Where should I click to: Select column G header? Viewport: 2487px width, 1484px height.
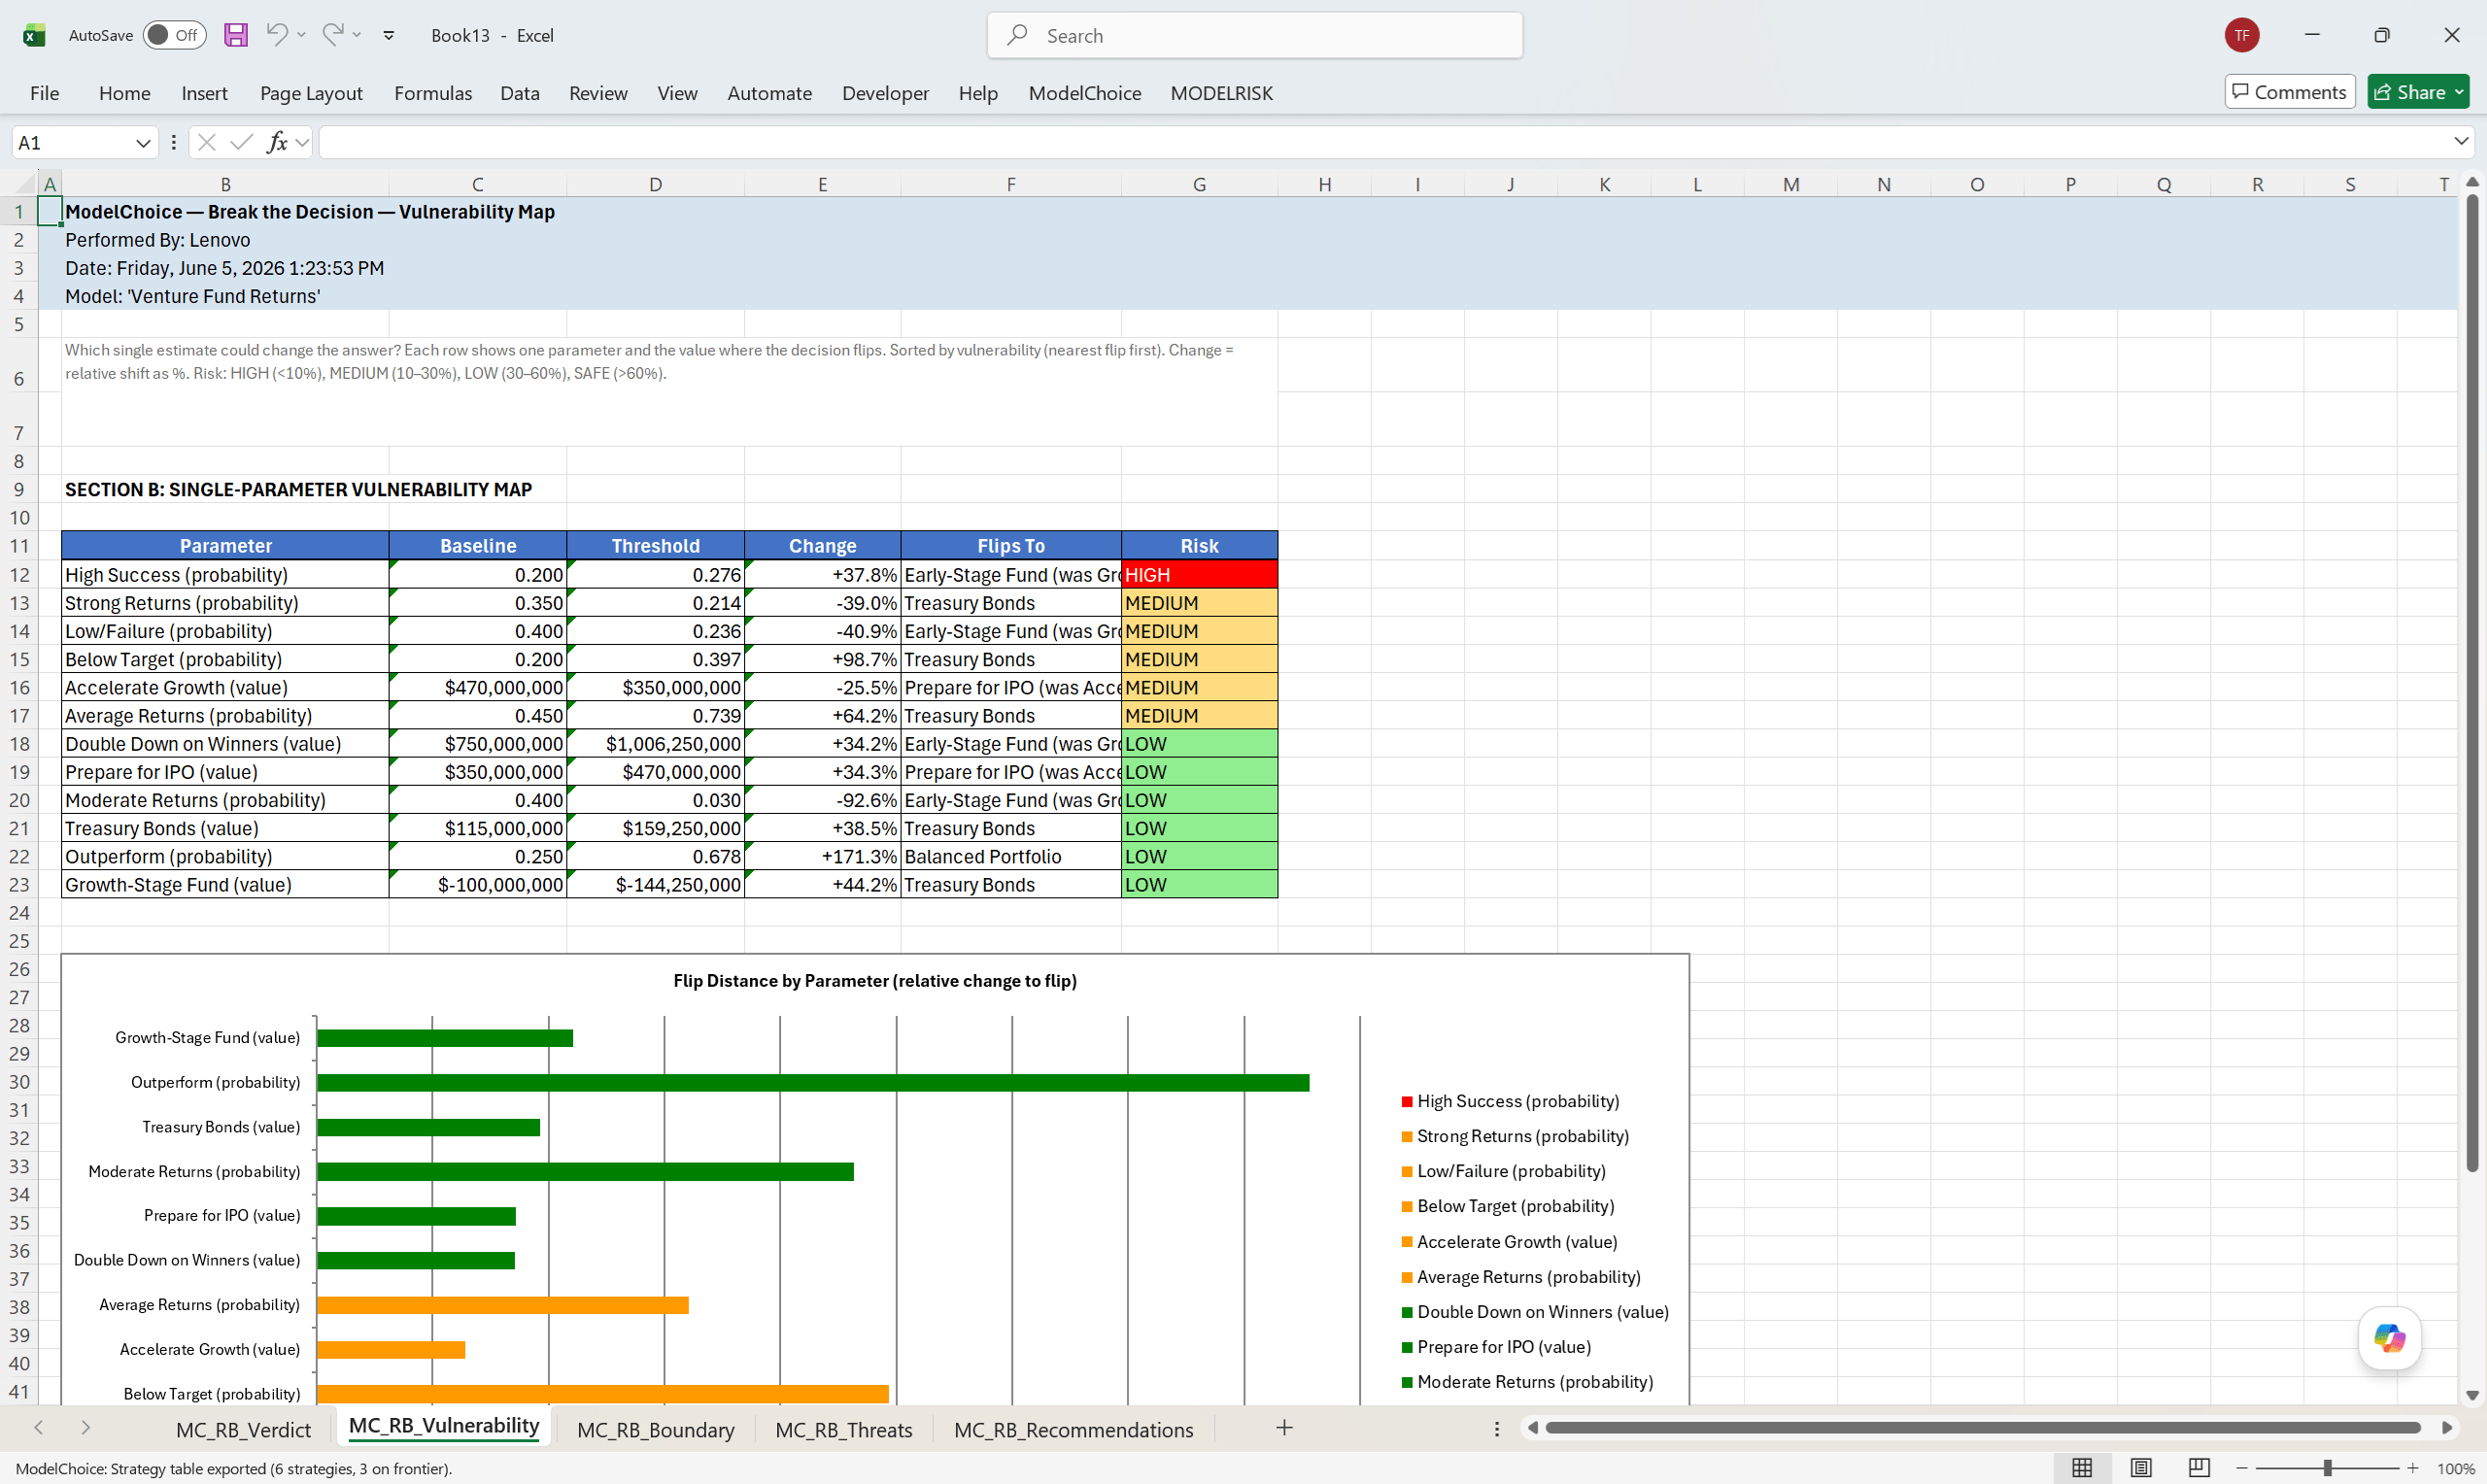1199,184
